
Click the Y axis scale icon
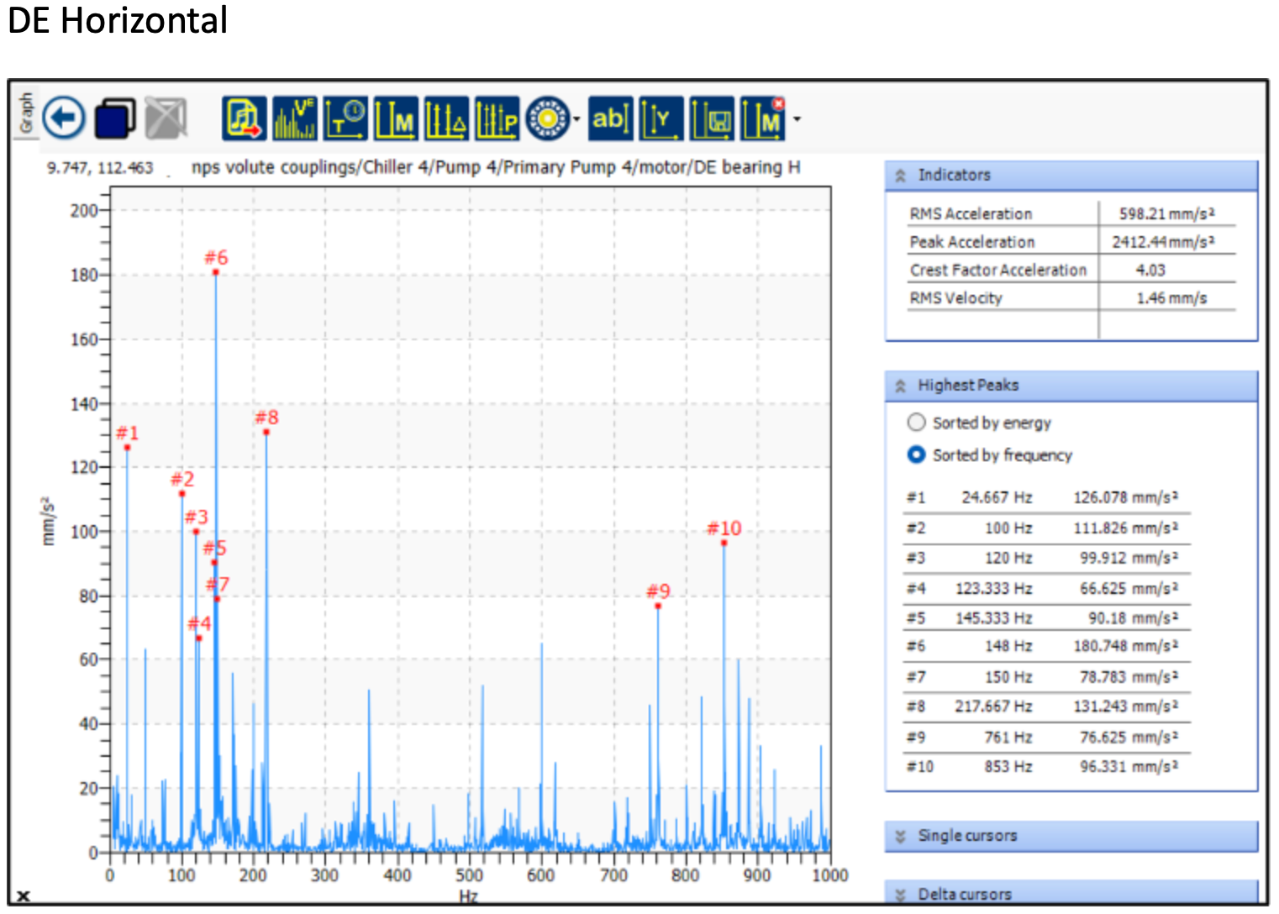pos(661,118)
